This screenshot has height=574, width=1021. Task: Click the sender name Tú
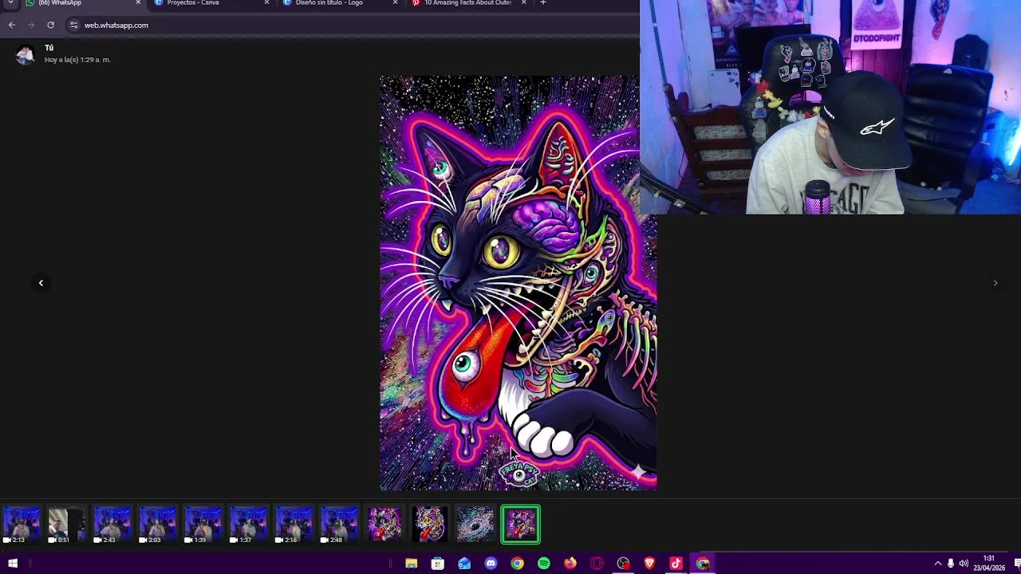49,48
